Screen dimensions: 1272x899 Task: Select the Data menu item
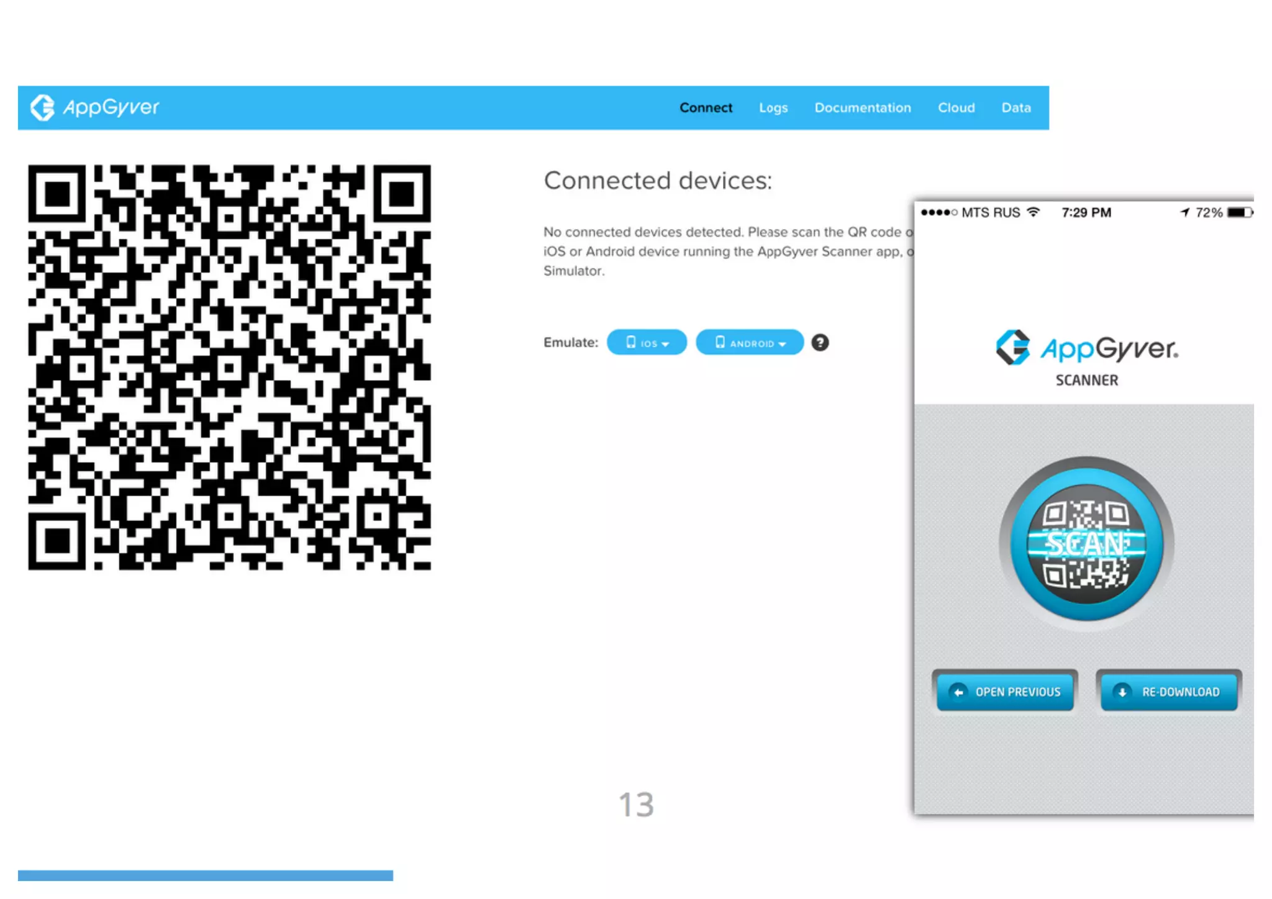pos(1016,107)
